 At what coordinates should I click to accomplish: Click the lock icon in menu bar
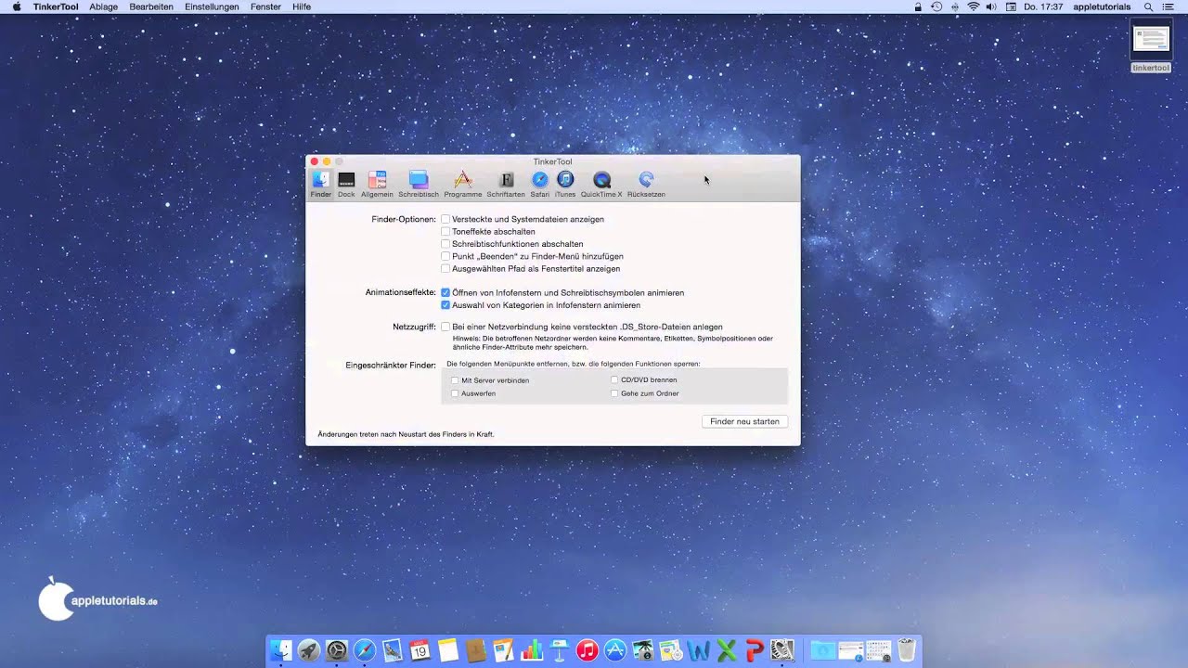pos(918,6)
